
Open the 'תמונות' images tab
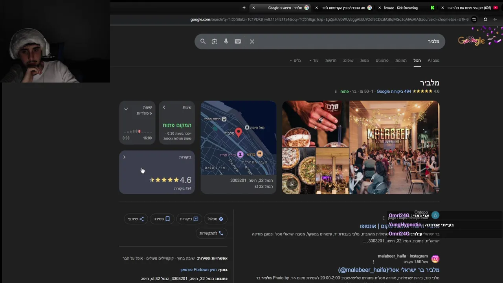tap(401, 60)
